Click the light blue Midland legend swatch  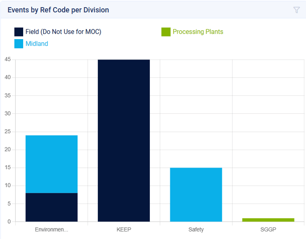(19, 44)
